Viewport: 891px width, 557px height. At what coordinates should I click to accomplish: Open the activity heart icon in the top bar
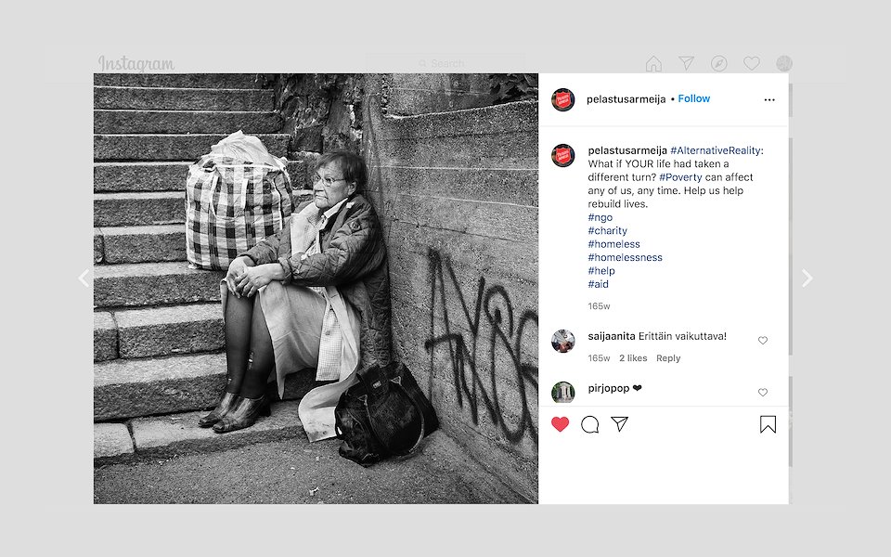click(752, 64)
